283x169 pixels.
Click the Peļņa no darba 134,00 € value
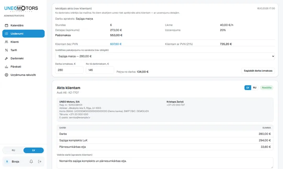[x=143, y=72]
